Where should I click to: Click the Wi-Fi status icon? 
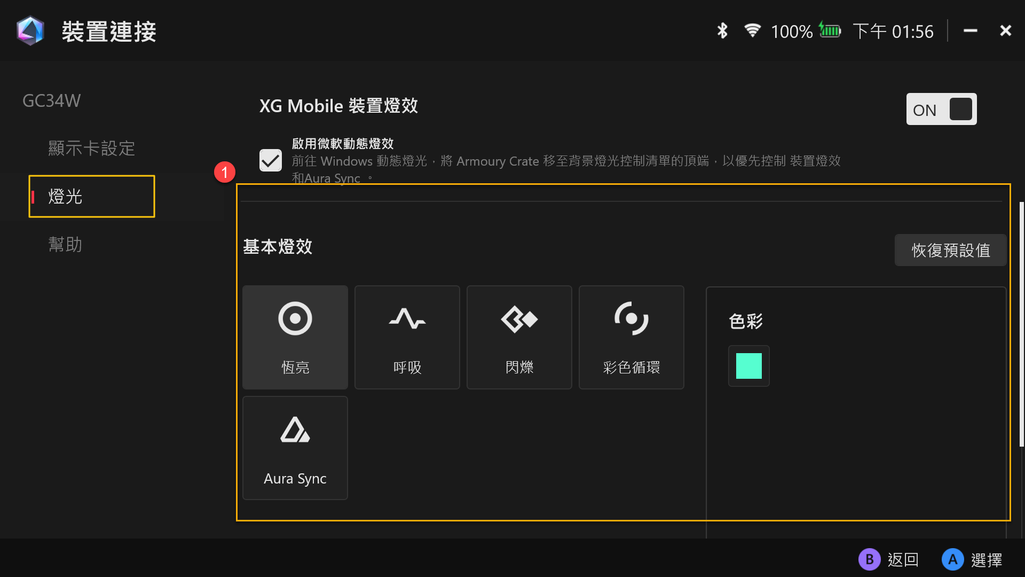(x=752, y=30)
